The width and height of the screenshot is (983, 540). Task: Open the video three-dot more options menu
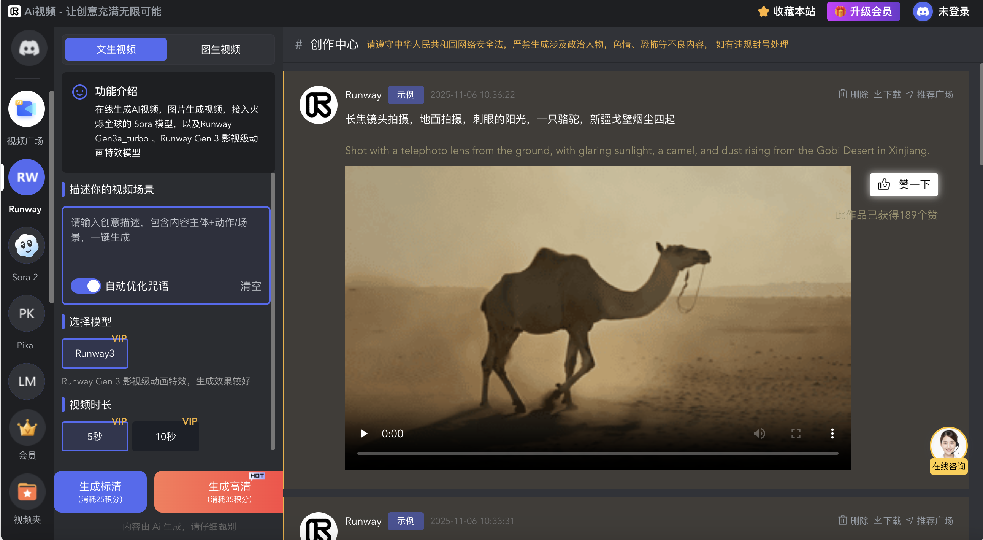[832, 434]
